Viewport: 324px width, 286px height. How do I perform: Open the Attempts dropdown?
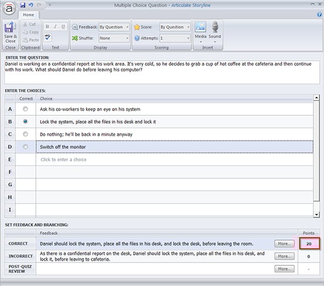click(175, 38)
